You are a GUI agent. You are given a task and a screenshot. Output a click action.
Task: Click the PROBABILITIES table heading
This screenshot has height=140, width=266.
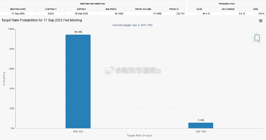click(227, 4)
